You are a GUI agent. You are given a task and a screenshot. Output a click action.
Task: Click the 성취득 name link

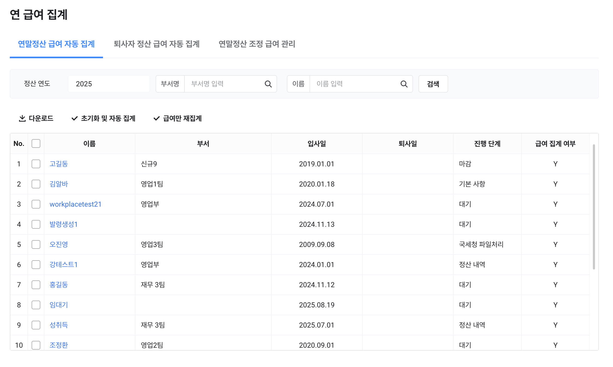(59, 325)
